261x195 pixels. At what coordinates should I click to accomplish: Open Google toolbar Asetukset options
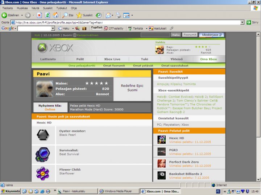click(158, 29)
